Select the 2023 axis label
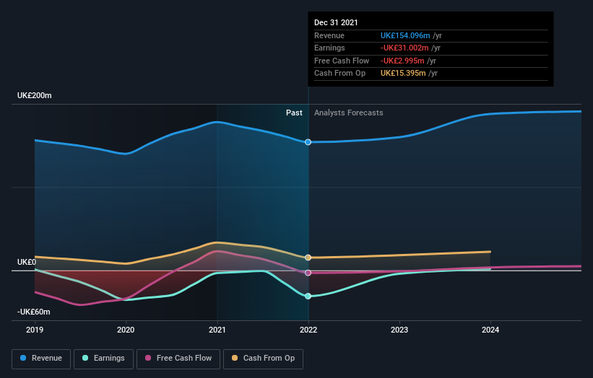The height and width of the screenshot is (378, 593). pos(399,330)
